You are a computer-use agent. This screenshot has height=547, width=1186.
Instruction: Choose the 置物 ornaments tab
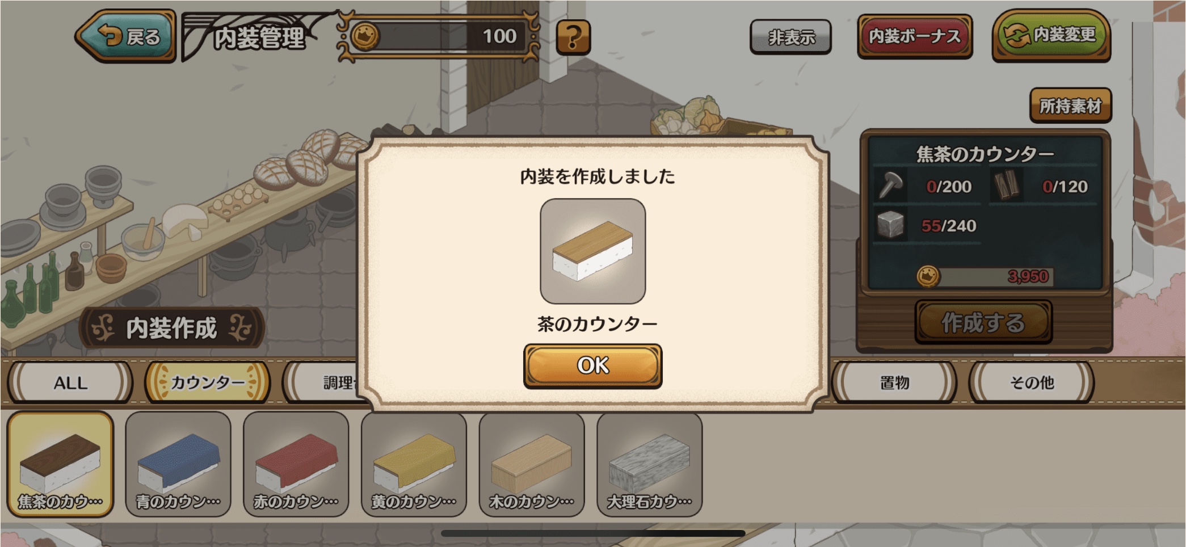click(x=894, y=382)
